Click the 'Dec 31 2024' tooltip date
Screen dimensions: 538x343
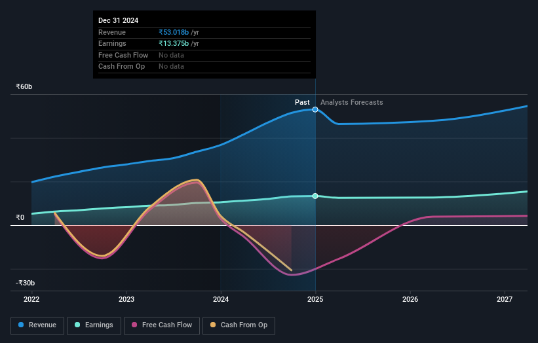[119, 20]
